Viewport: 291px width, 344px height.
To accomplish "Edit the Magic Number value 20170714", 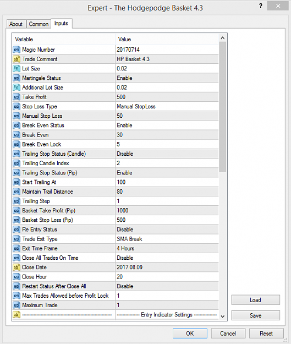I will click(167, 50).
